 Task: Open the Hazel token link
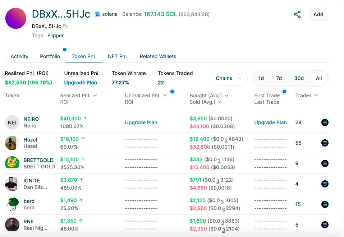click(30, 140)
